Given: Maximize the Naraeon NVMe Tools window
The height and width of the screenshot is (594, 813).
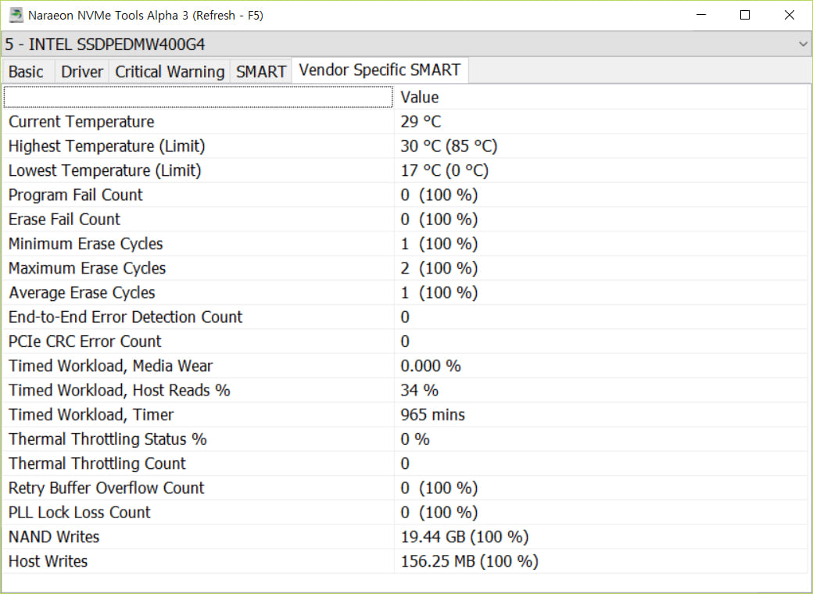Looking at the screenshot, I should 745,15.
